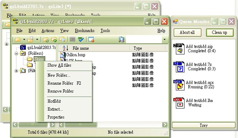The image size is (238, 138).
Task: Select the Add testAdd.lha Waiting entry text
Action: pos(199,103)
